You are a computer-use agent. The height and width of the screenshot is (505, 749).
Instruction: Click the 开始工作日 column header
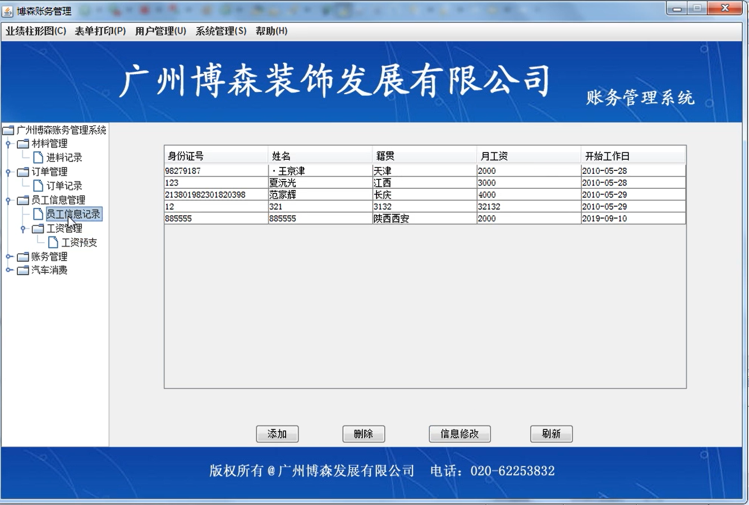click(x=633, y=155)
